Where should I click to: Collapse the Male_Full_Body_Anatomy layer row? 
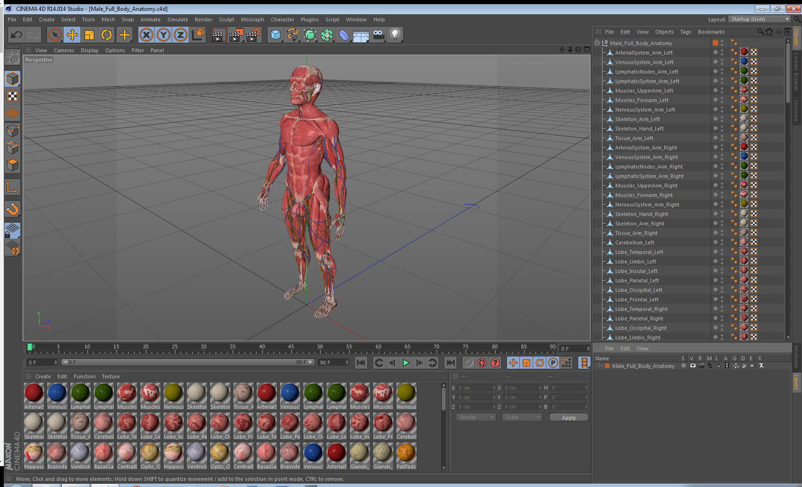tap(601, 366)
